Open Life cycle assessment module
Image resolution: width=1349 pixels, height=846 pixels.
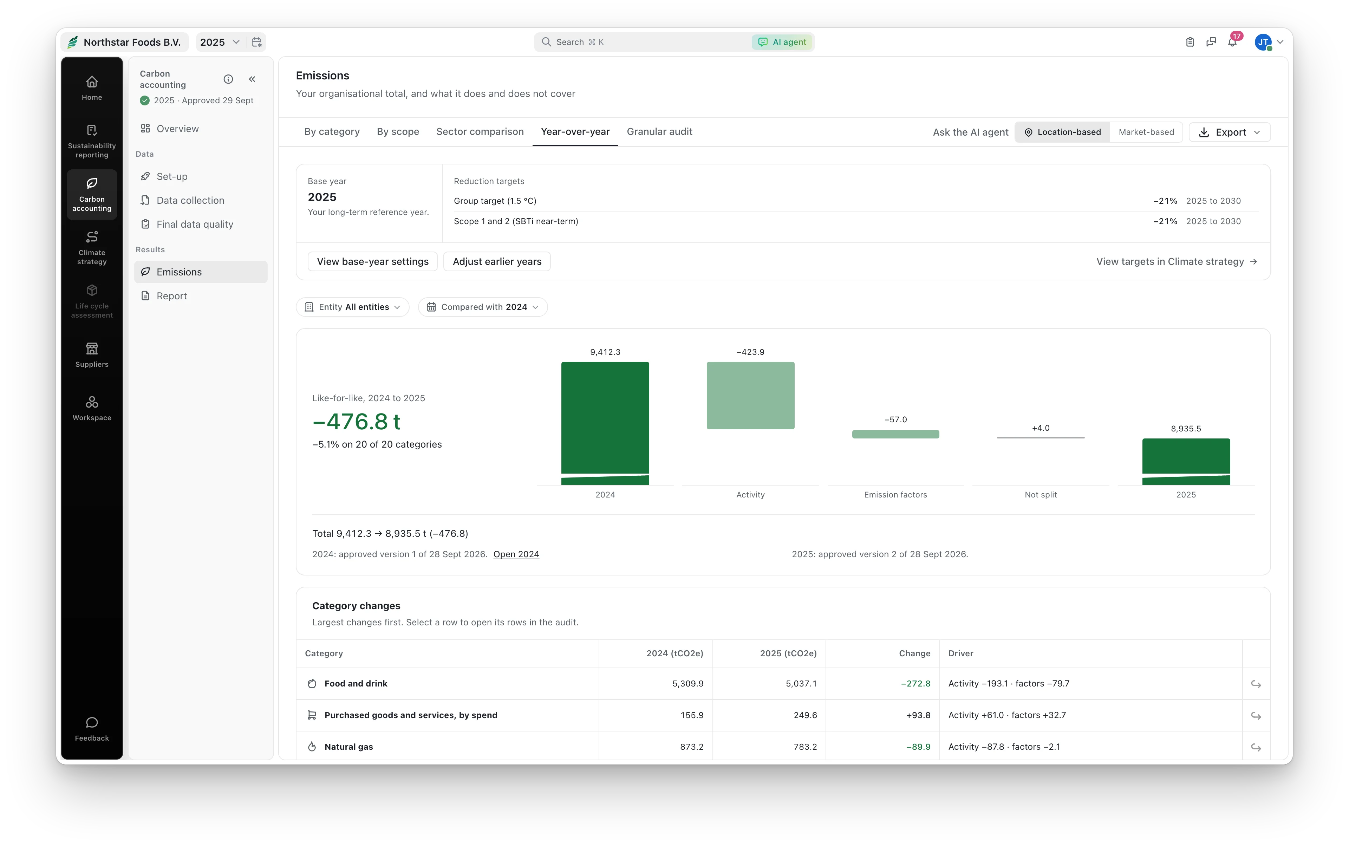[92, 301]
